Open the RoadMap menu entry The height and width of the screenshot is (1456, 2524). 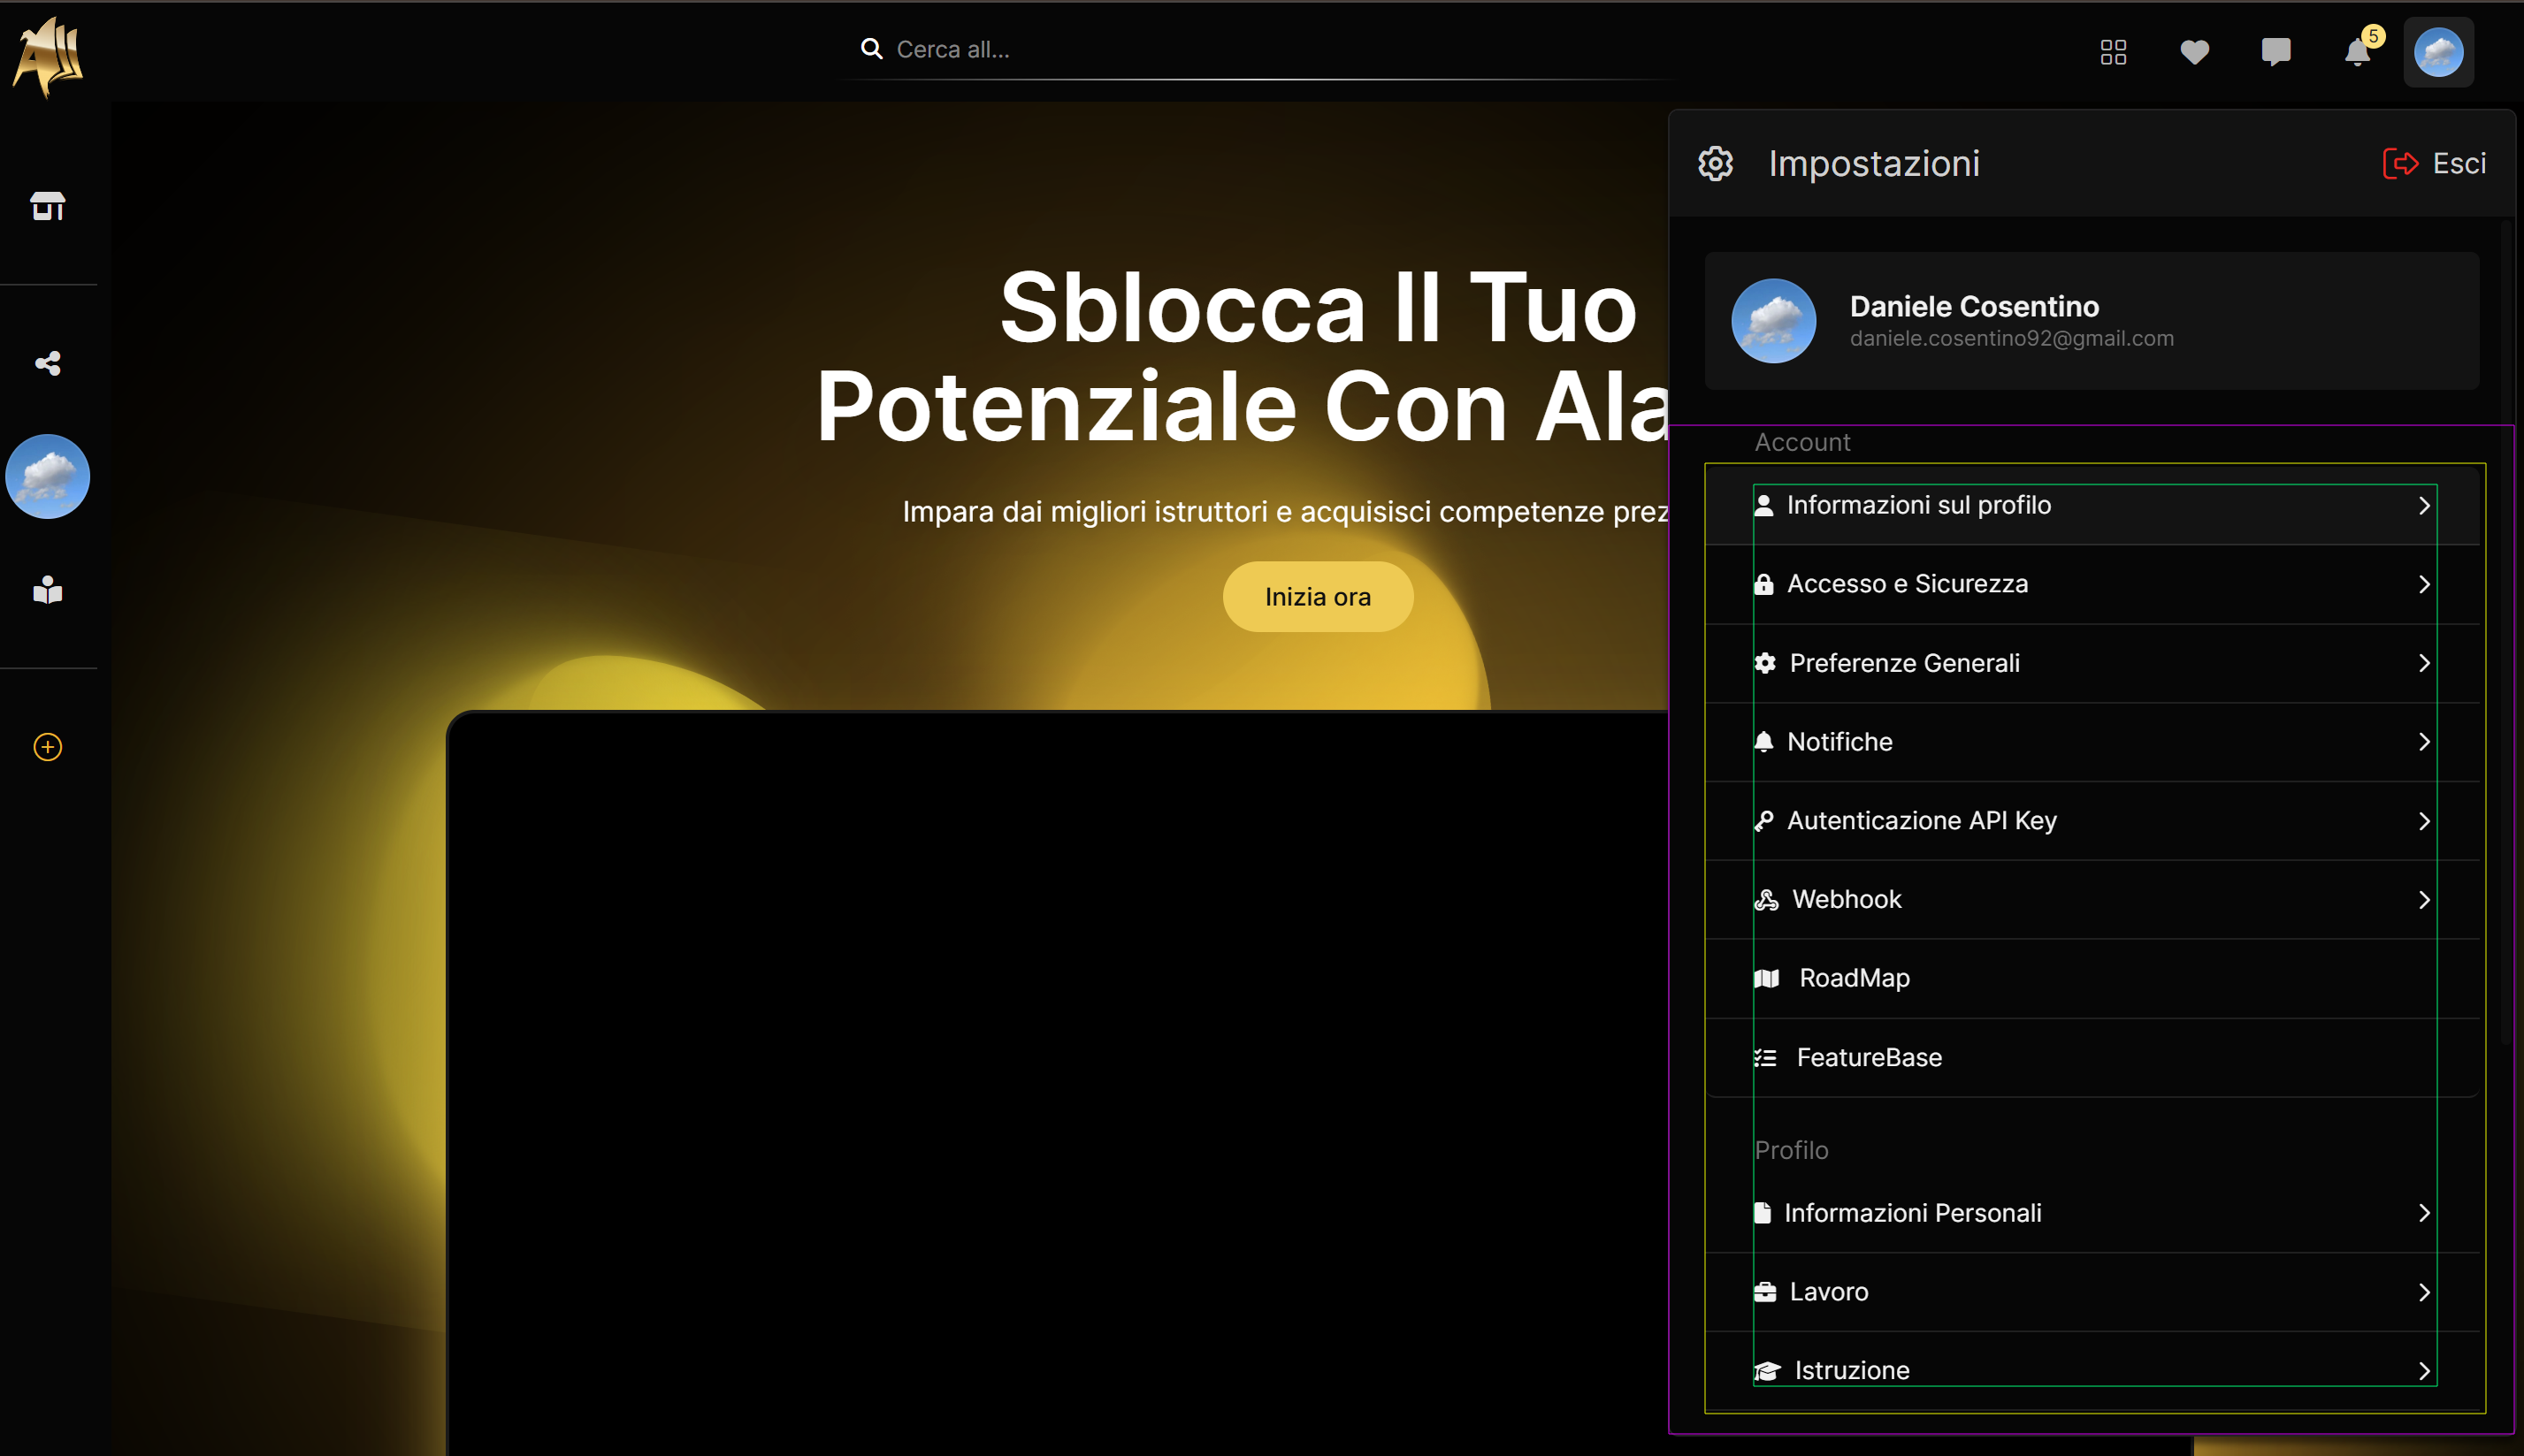(x=2092, y=978)
